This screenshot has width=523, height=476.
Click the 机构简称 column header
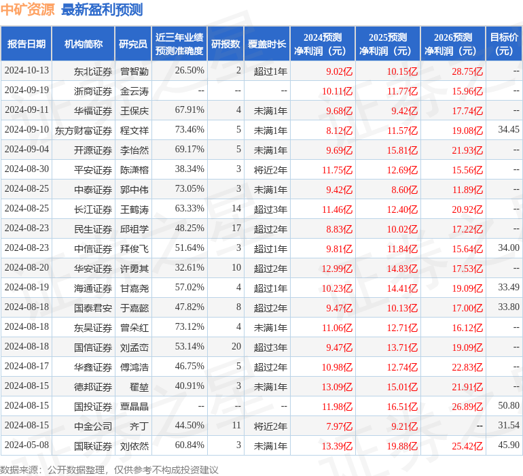tap(84, 44)
